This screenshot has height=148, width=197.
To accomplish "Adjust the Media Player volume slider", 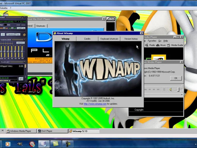I will point(178,89).
